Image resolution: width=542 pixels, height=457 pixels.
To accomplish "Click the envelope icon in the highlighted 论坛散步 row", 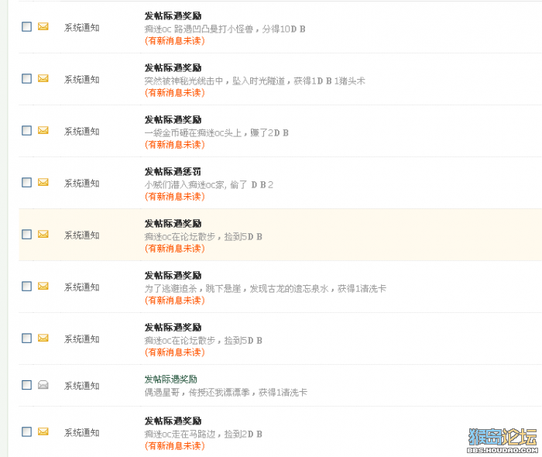I will click(43, 234).
